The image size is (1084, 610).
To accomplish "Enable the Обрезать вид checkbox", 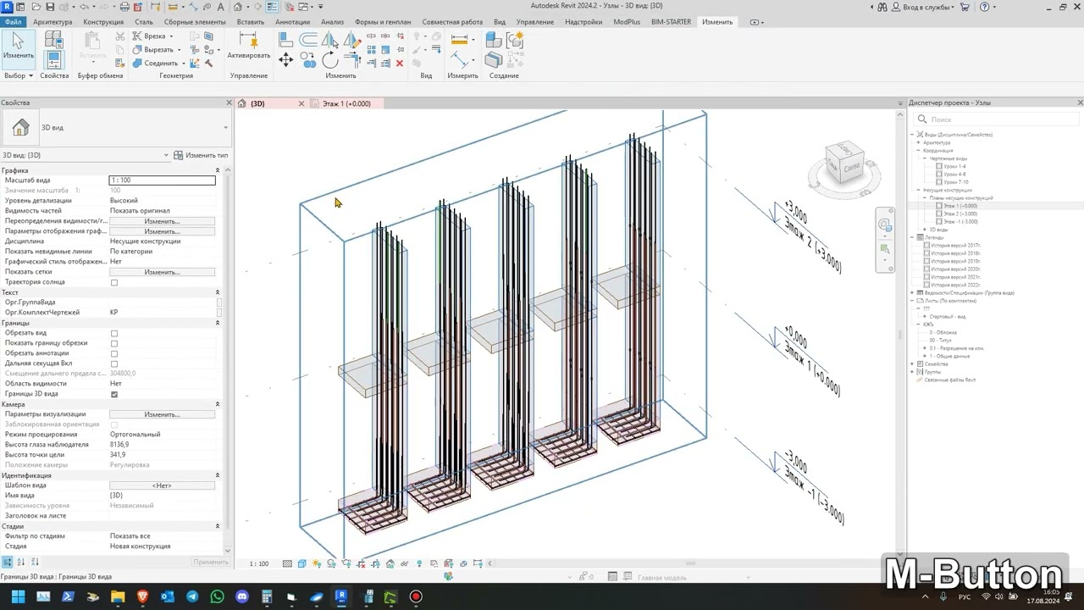I will click(x=114, y=333).
